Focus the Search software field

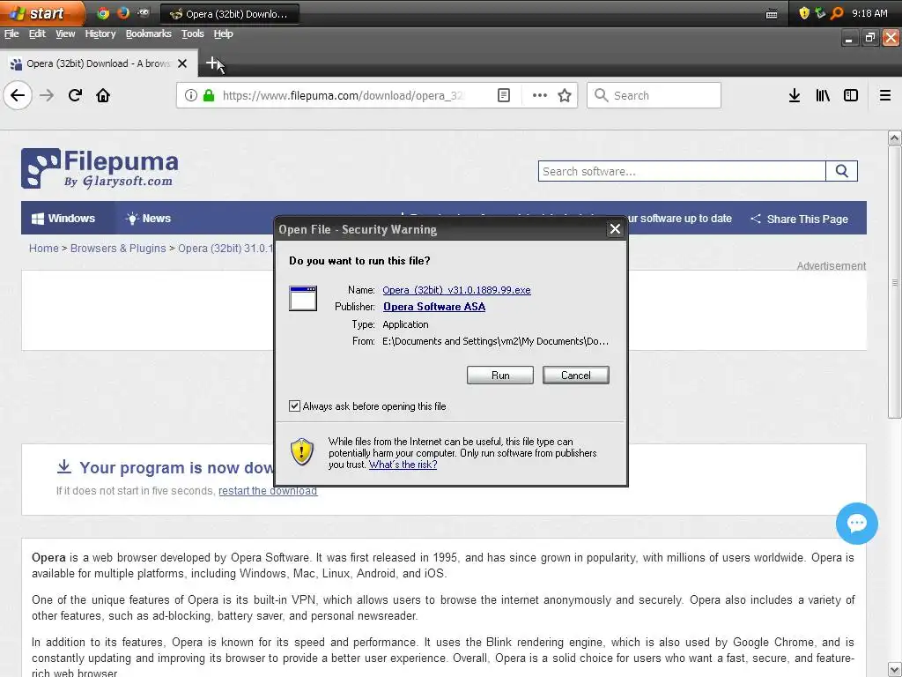pyautogui.click(x=682, y=171)
